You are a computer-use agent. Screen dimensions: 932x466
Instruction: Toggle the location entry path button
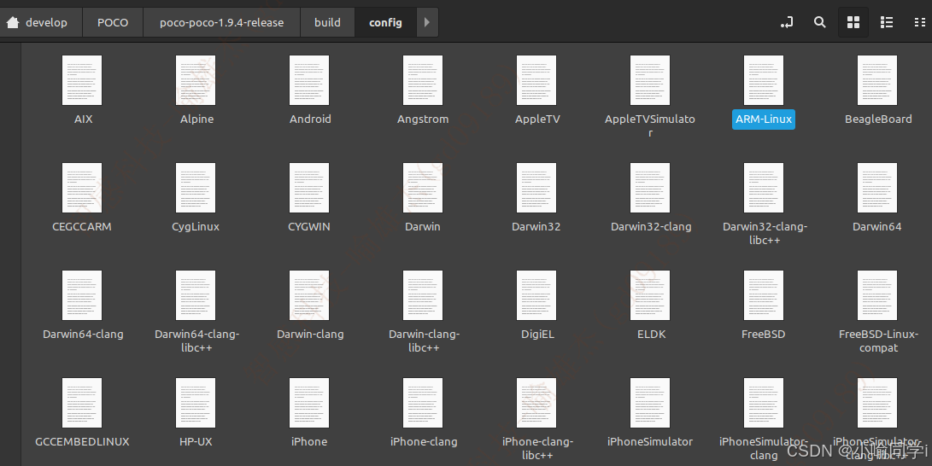point(787,22)
